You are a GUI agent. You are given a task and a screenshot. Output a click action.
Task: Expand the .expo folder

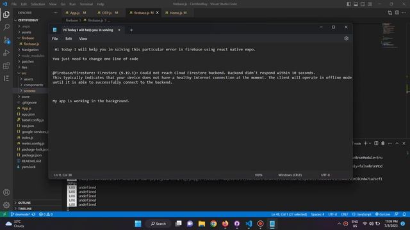pos(19,26)
